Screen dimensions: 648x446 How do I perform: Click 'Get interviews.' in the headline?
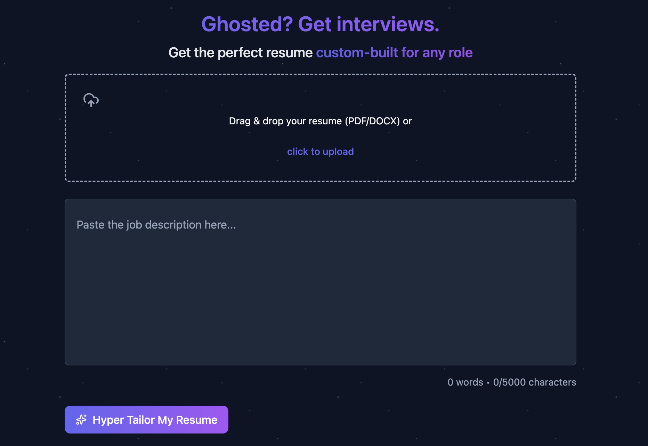[368, 24]
